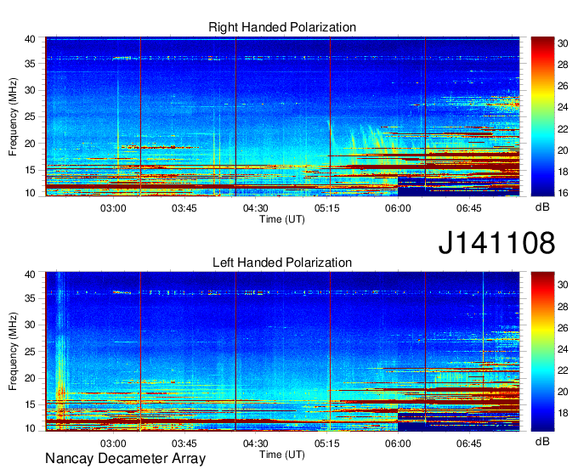Click the right-handed polarization dB color bar
Screen dimensions: 578x469
(x=542, y=116)
